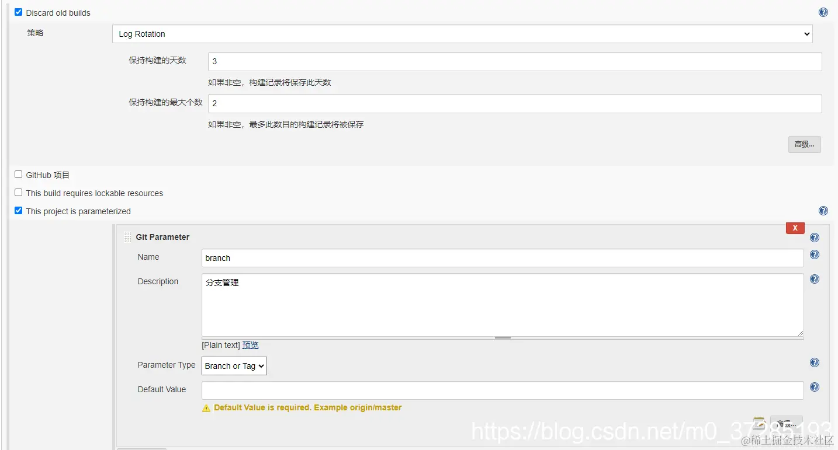This screenshot has height=450, width=838.
Task: Open help icon for Default Value
Action: tap(815, 387)
